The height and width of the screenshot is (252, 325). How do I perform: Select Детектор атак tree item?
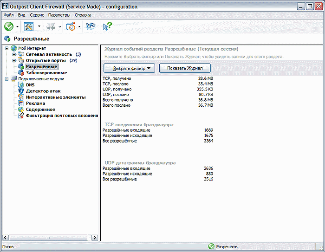coord(43,91)
